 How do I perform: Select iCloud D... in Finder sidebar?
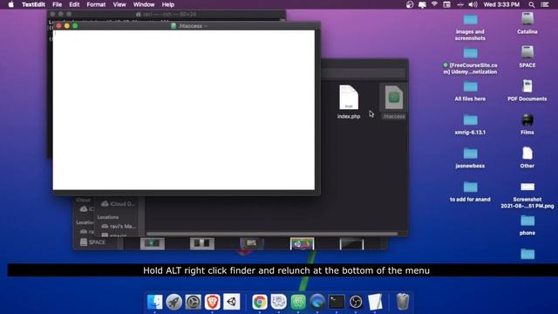click(x=119, y=203)
